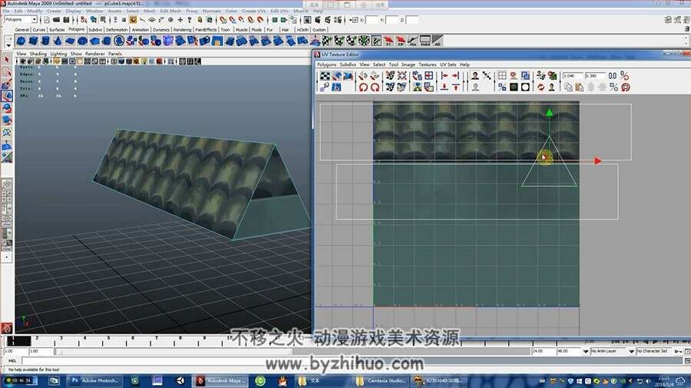Switch to Animation shelf tab
The image size is (691, 388).
tap(141, 29)
